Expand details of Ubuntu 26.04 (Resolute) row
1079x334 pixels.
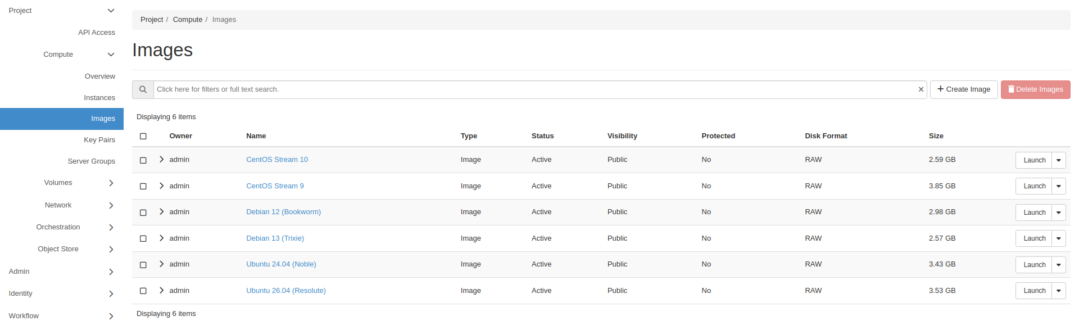(x=161, y=290)
